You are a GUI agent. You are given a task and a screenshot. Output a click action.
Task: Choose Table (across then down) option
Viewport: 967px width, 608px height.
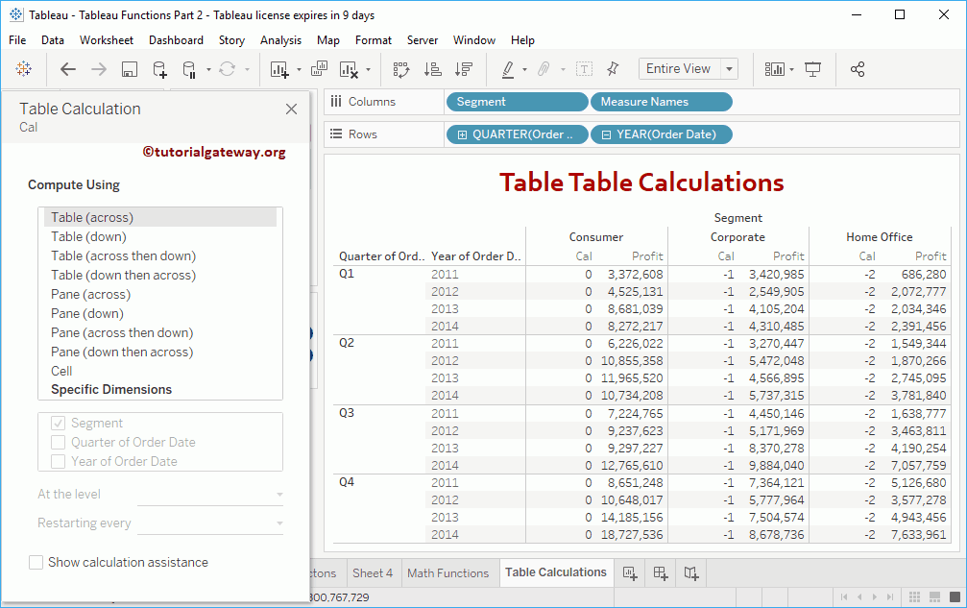(x=123, y=255)
